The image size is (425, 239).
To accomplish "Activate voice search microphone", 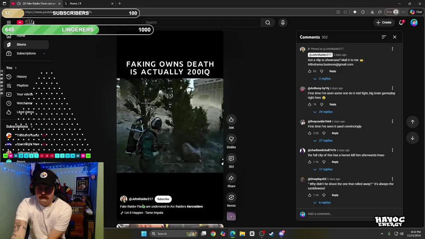I will click(x=283, y=23).
